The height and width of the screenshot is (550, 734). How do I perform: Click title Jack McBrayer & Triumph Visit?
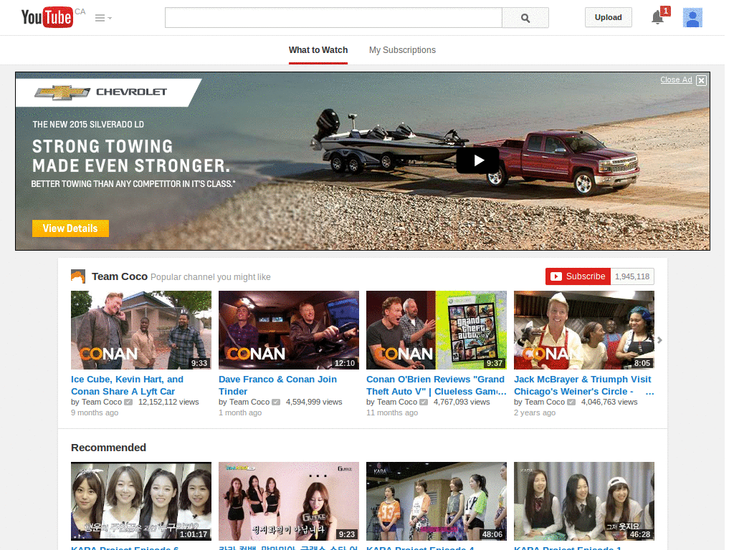(x=582, y=385)
